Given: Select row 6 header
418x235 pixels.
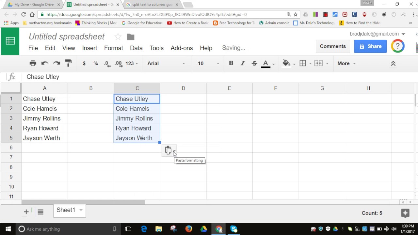Looking at the screenshot, I should (11, 148).
